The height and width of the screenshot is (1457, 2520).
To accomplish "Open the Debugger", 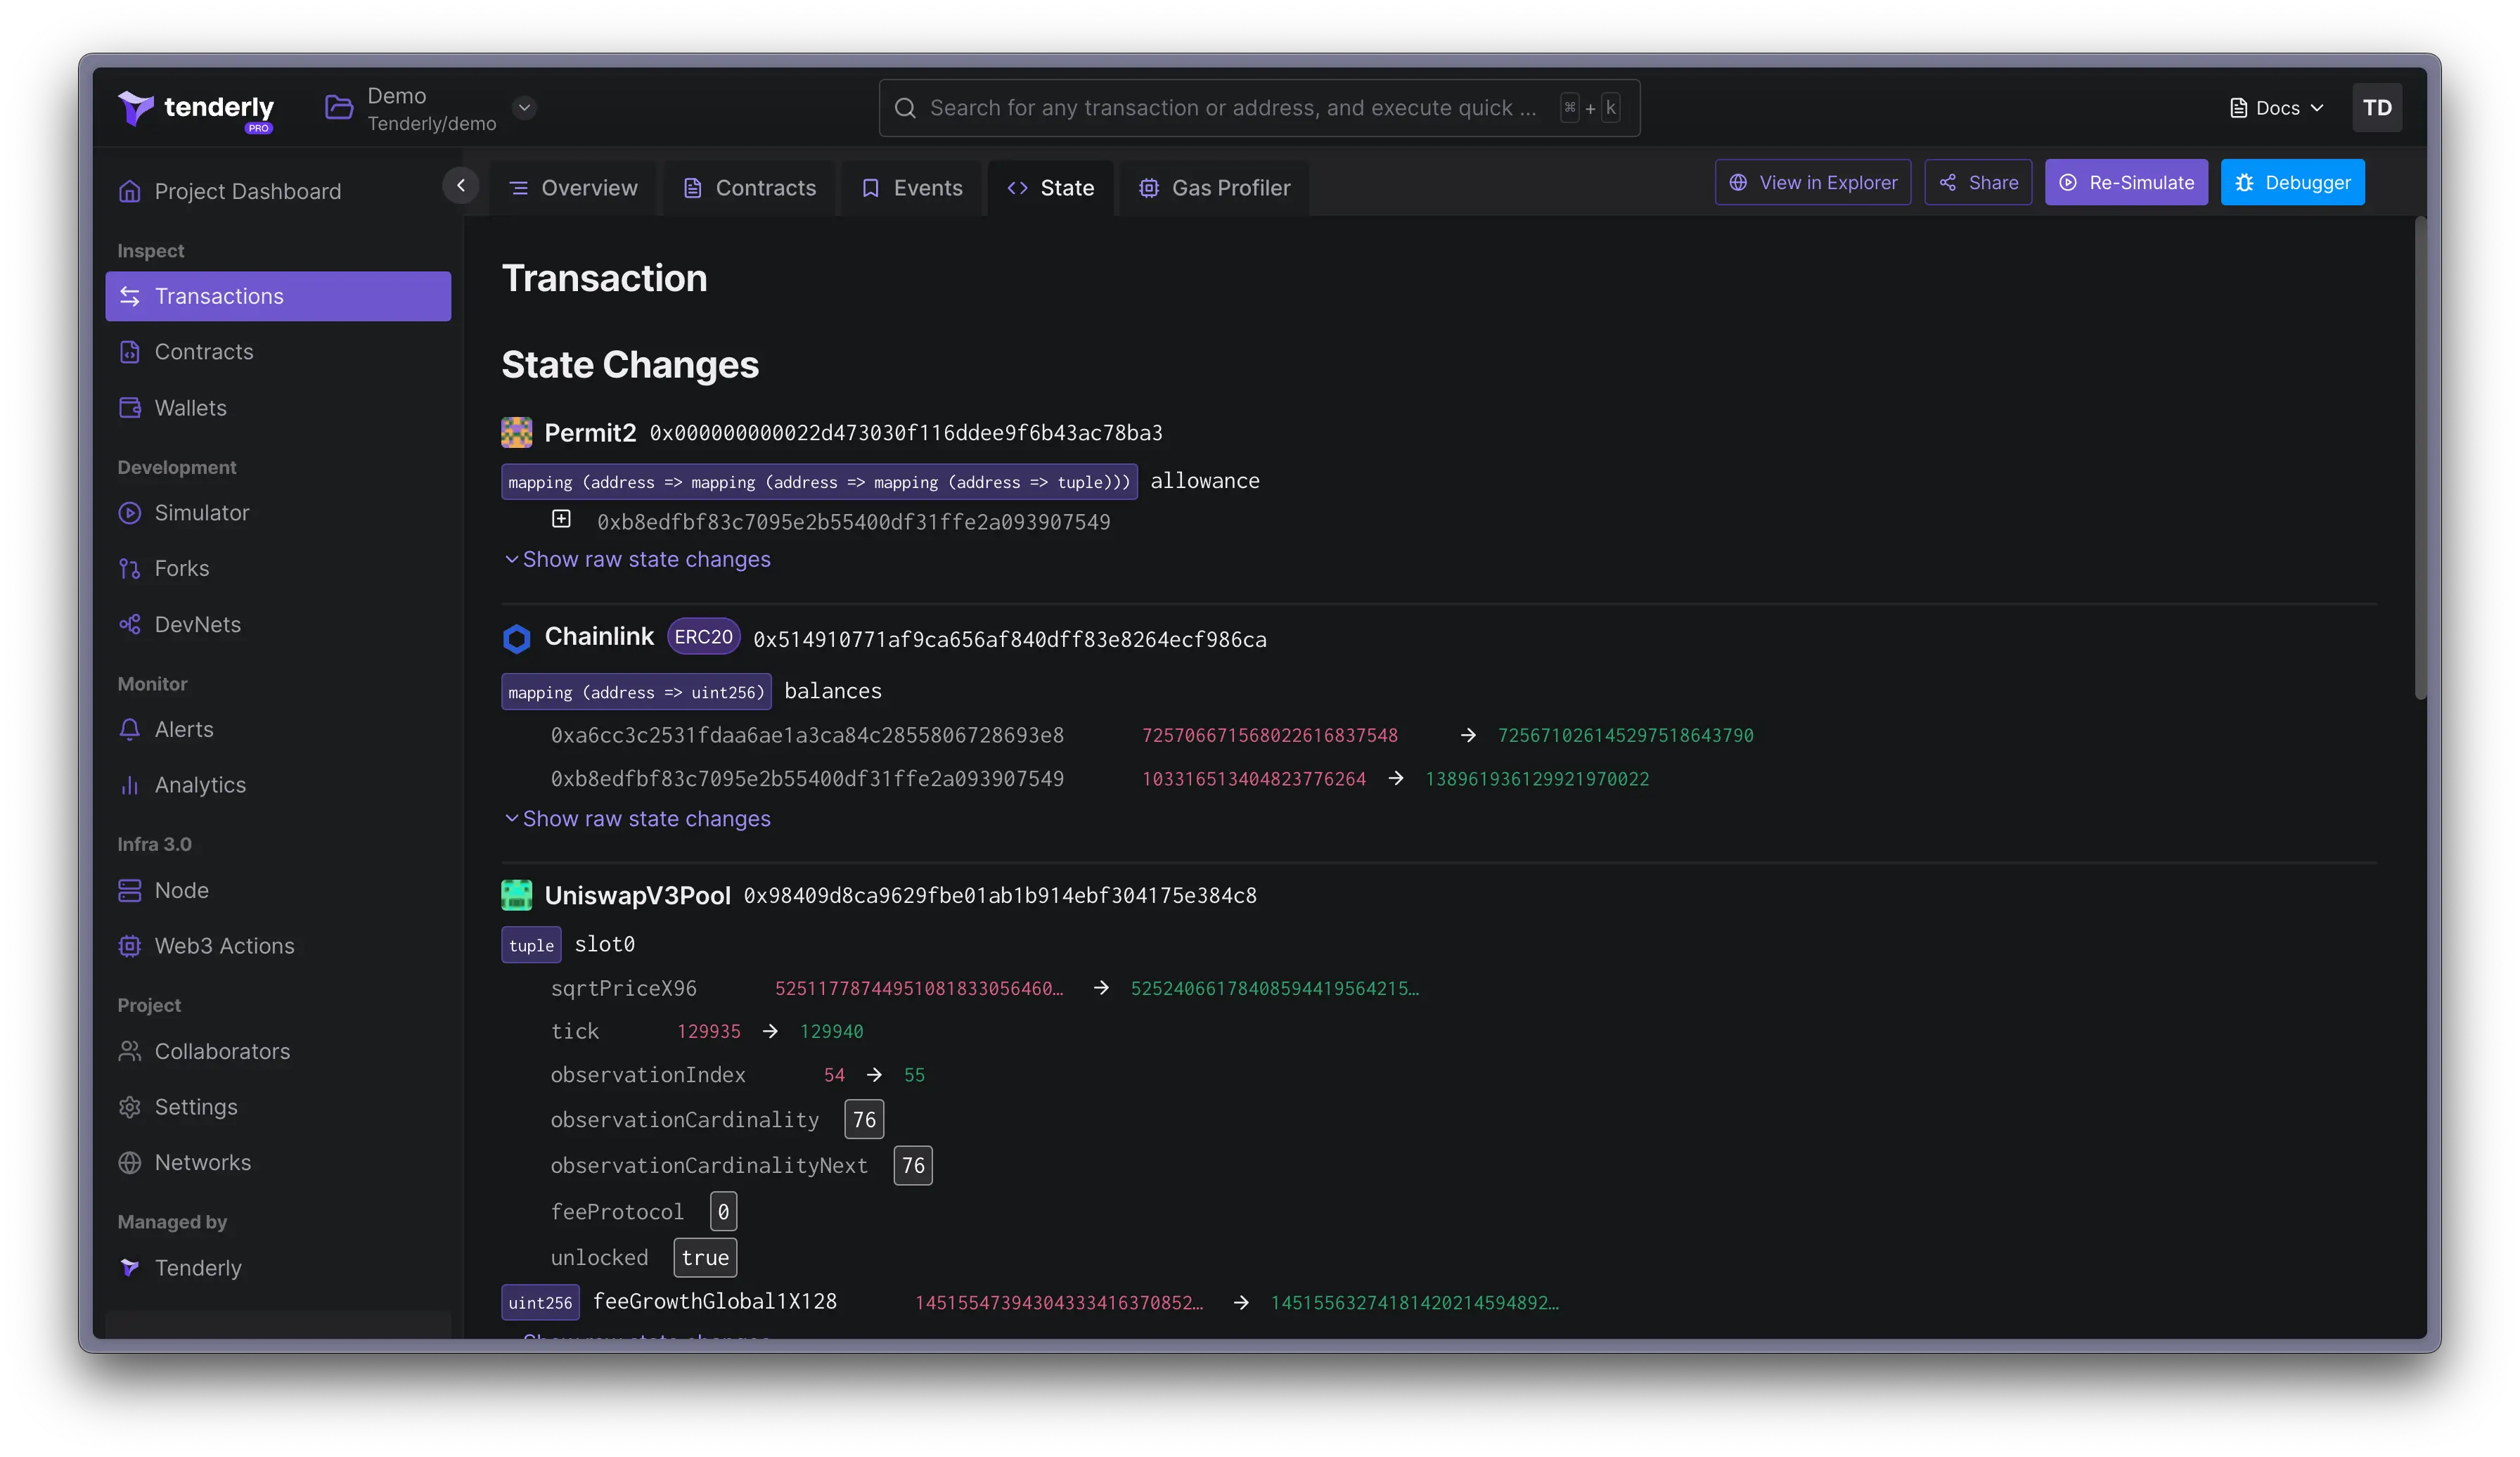I will [2292, 183].
